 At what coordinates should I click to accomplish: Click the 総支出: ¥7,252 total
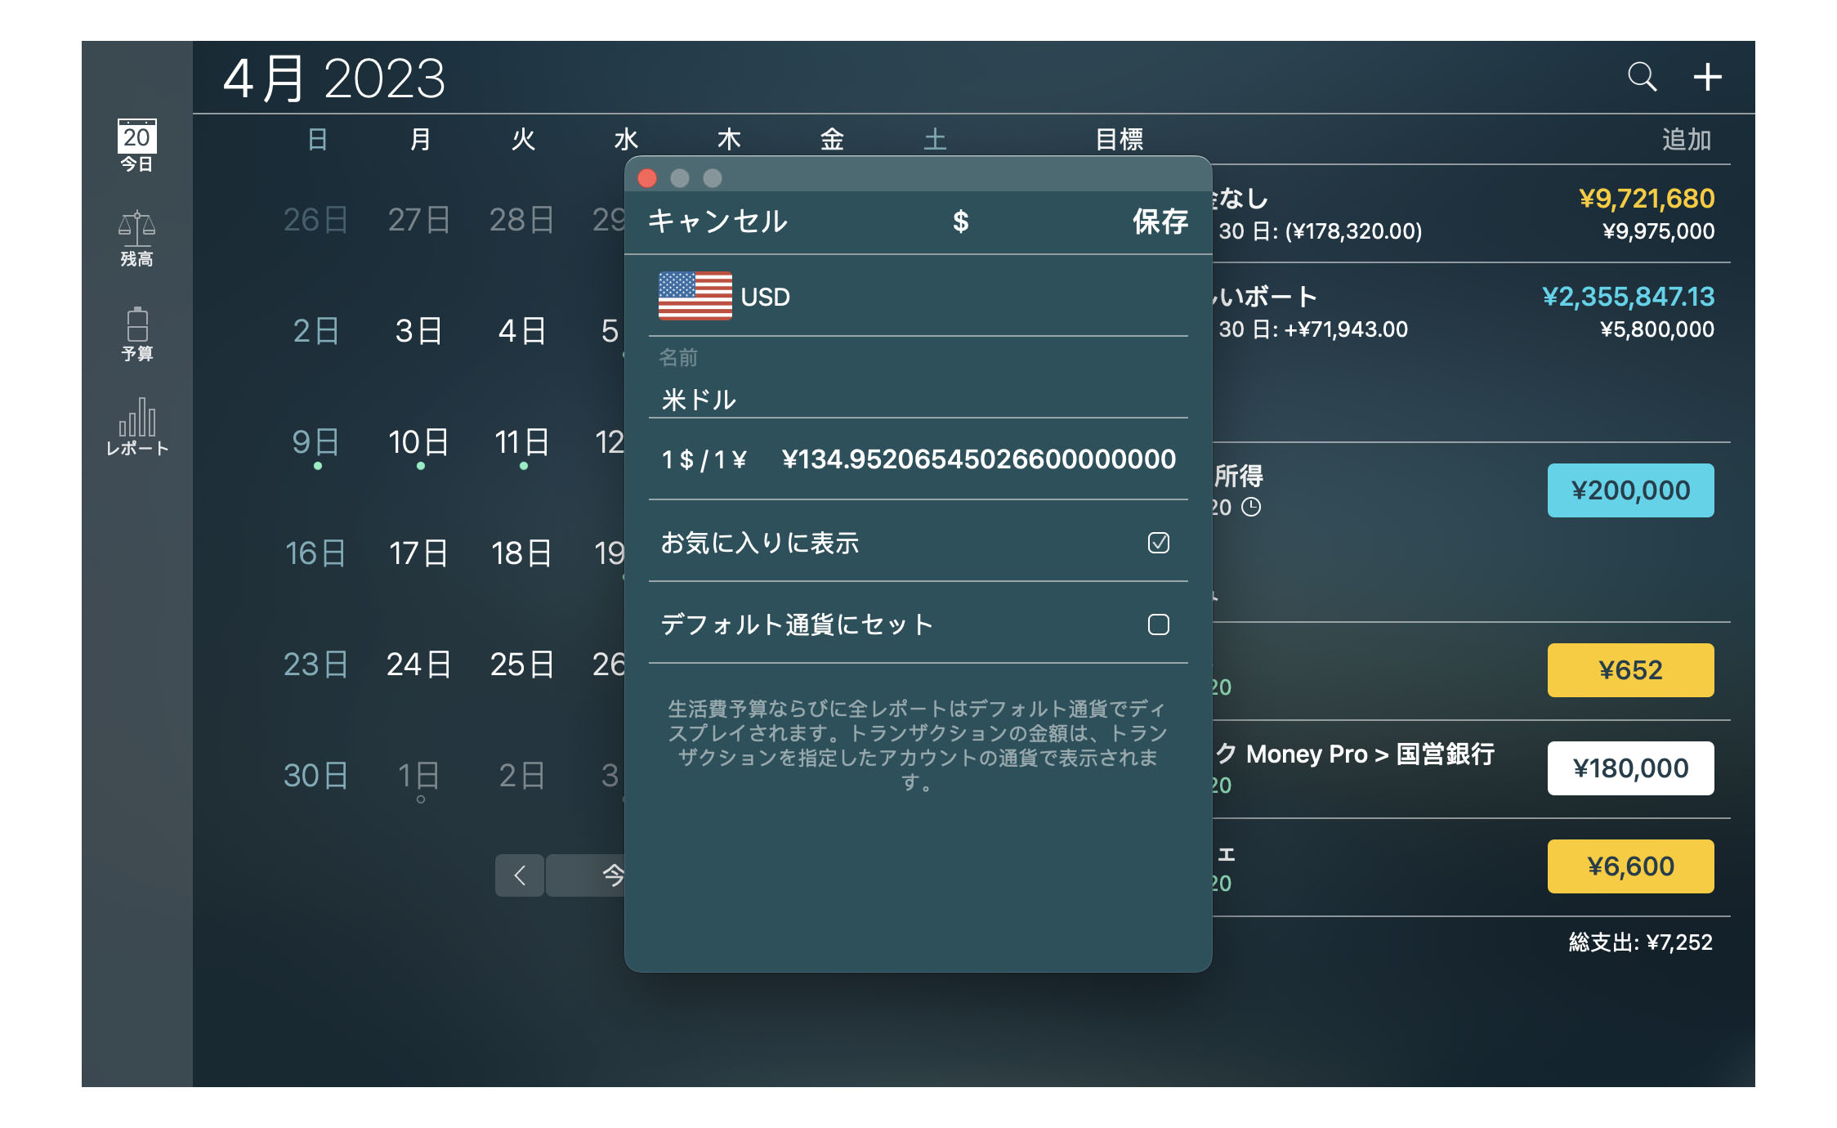[1640, 942]
